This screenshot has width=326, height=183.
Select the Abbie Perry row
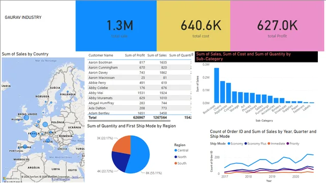(139, 82)
